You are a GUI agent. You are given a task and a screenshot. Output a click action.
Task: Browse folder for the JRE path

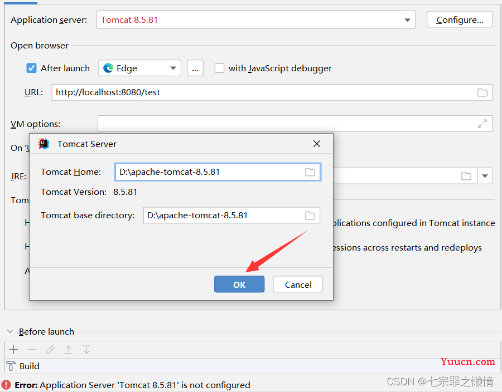[x=466, y=176]
